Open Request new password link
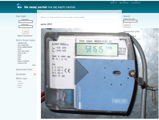Screen dimensions: 159x120 [x=25, y=36]
